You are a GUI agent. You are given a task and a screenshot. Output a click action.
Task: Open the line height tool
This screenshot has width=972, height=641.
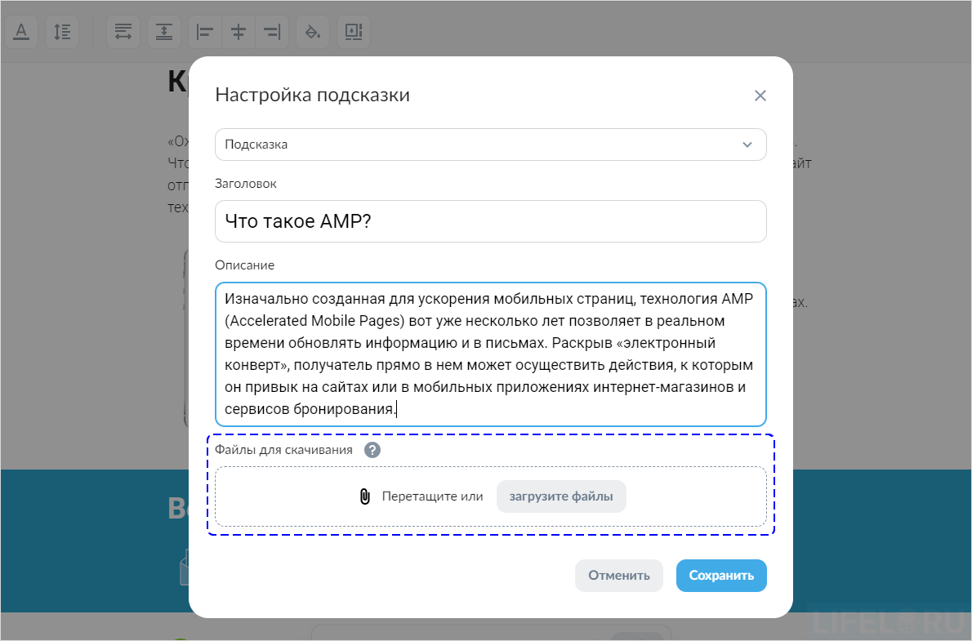[62, 32]
